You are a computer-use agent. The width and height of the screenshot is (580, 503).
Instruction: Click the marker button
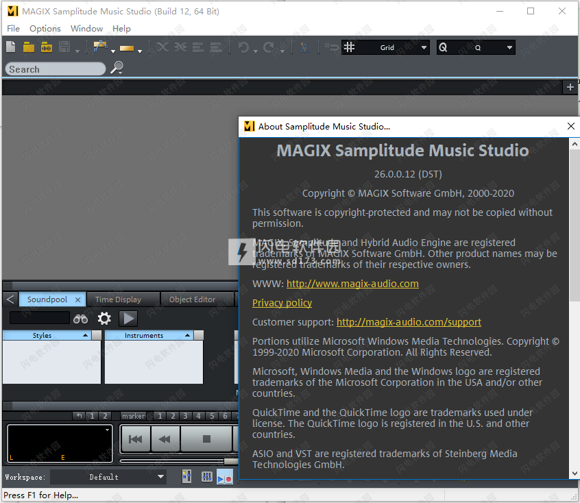(133, 416)
